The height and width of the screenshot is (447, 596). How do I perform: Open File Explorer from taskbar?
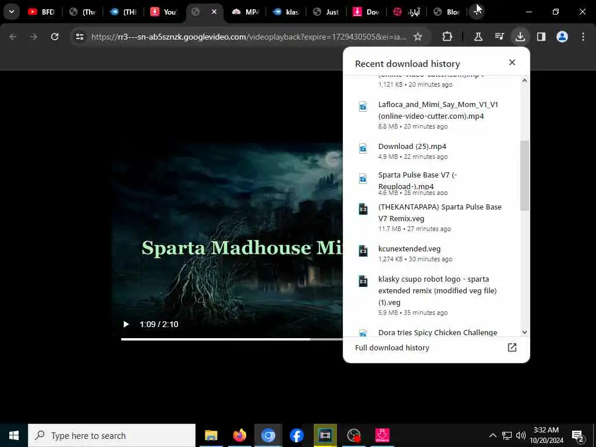coord(211,435)
